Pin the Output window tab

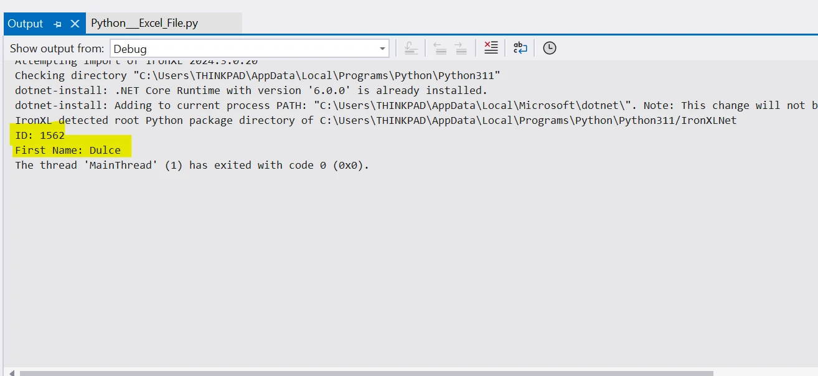(x=58, y=24)
